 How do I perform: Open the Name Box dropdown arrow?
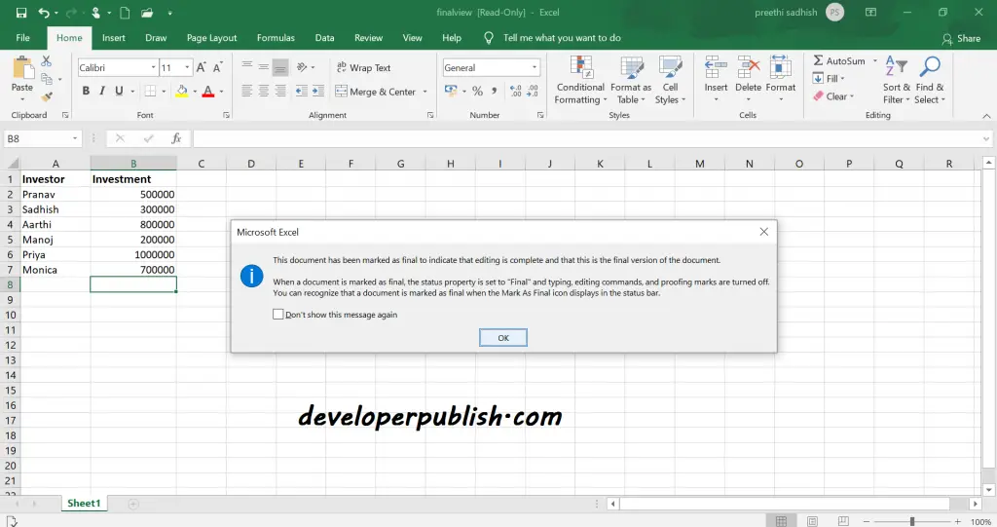[x=75, y=138]
